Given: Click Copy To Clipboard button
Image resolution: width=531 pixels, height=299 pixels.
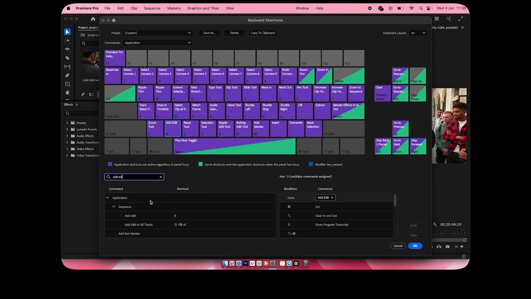Looking at the screenshot, I should (263, 33).
